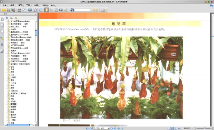
Task: Select the 北美洲 bookmark
Action: pyautogui.click(x=13, y=29)
